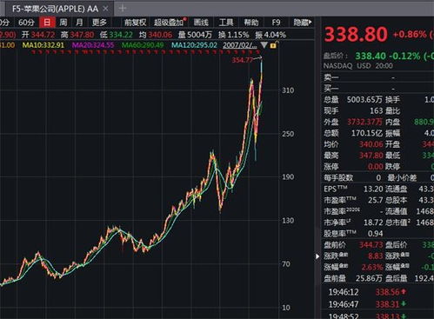The height and width of the screenshot is (319, 434).
Task: Switch chart to 月 monthly period
Action: tap(79, 23)
